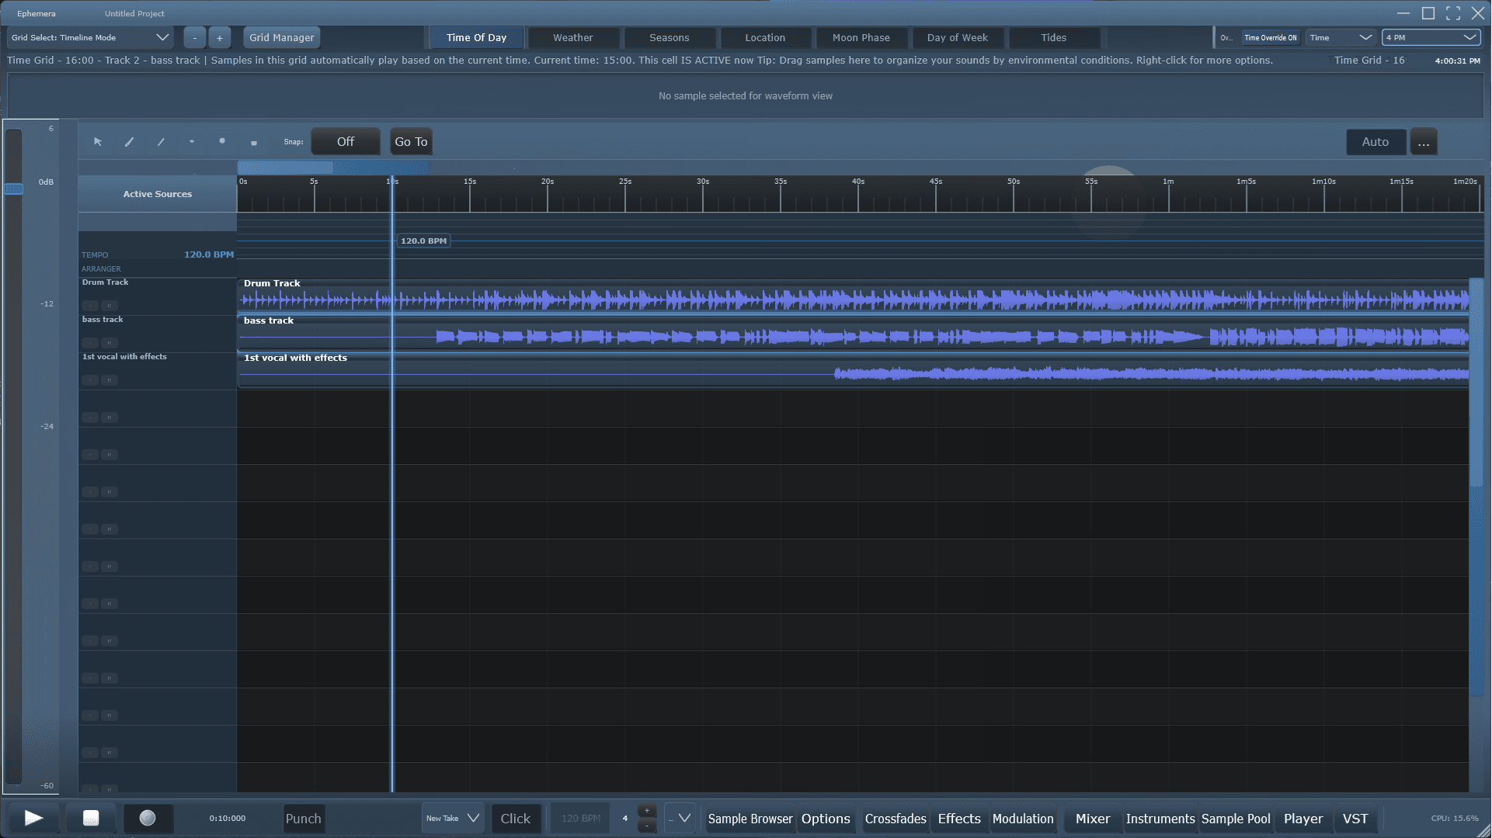Select the arrow pointer tool
This screenshot has width=1492, height=838.
click(98, 142)
